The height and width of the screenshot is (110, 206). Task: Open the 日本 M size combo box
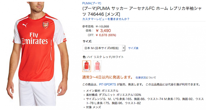104,48
